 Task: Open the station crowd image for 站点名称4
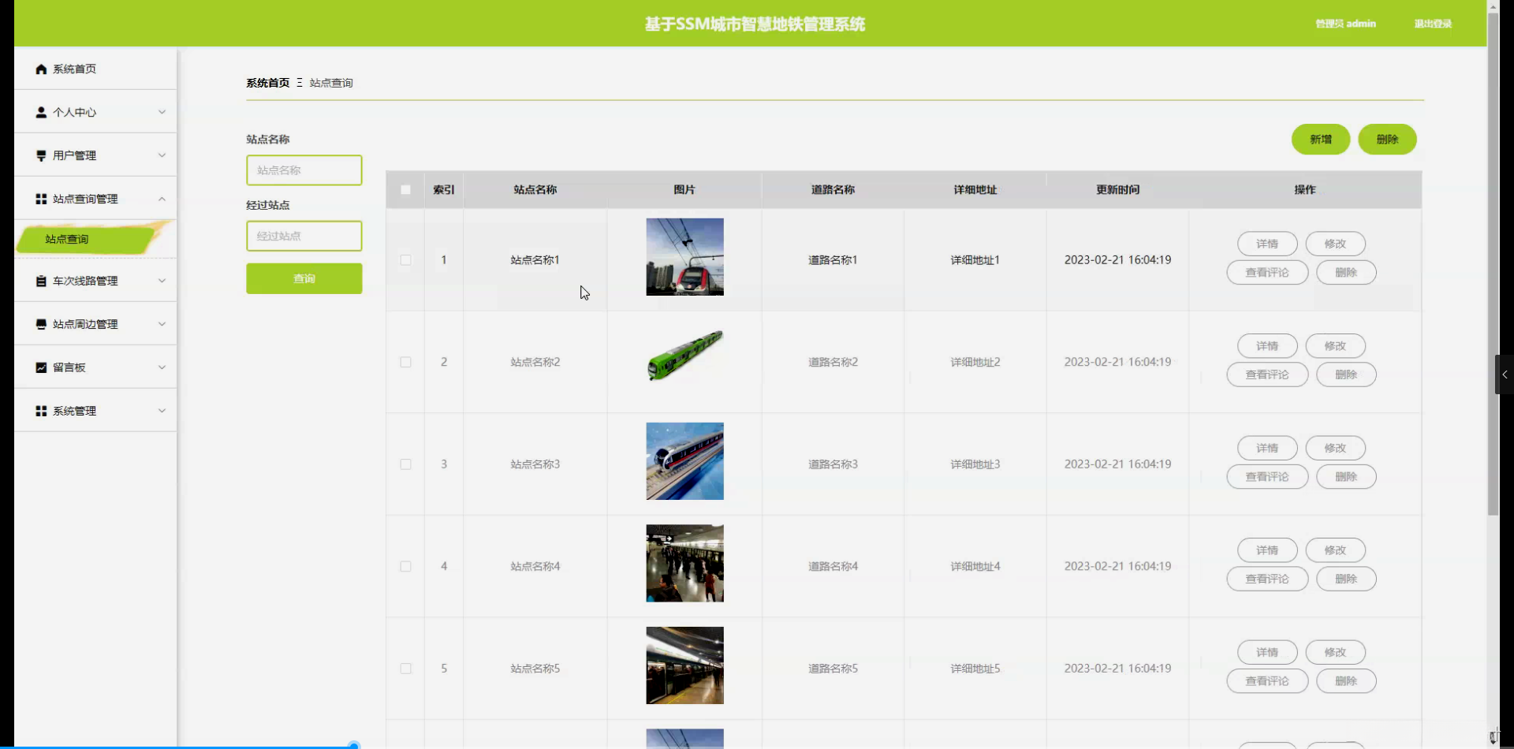(x=684, y=564)
